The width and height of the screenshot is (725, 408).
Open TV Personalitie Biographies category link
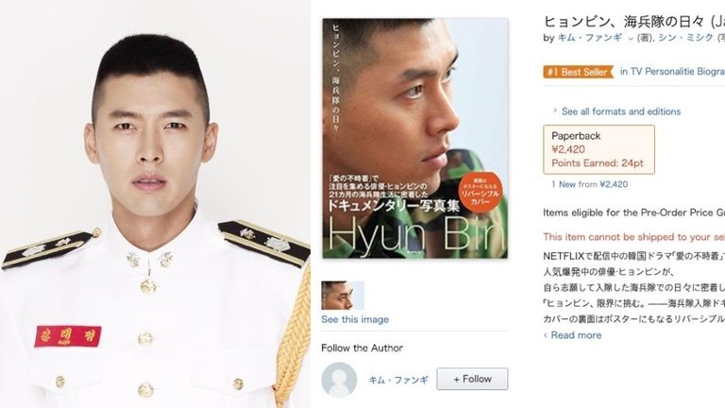coord(672,71)
